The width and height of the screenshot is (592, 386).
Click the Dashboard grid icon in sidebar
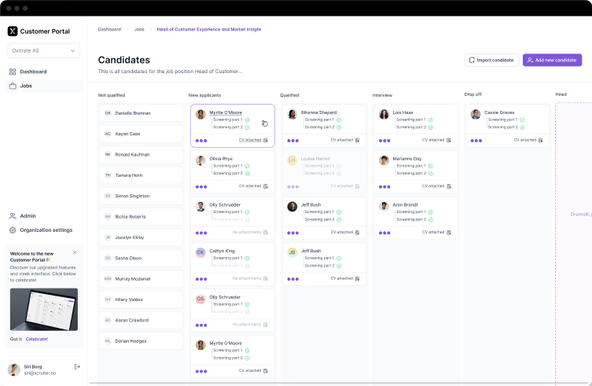click(x=13, y=72)
